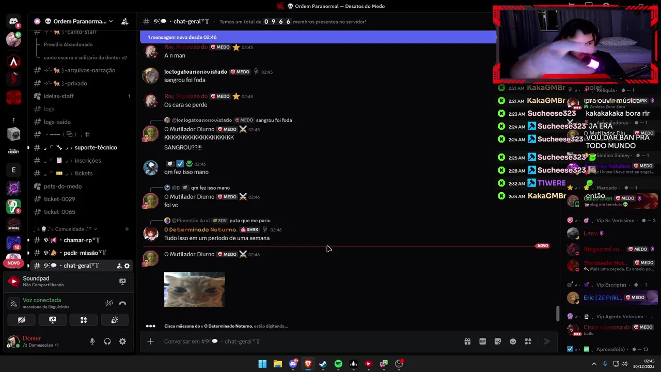Open username O Determinado Noturno in chat
Screen dimensions: 661x372
pos(200,229)
